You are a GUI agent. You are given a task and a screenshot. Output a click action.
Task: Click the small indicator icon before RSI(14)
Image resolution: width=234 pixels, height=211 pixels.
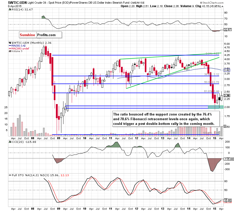[x=10, y=9]
